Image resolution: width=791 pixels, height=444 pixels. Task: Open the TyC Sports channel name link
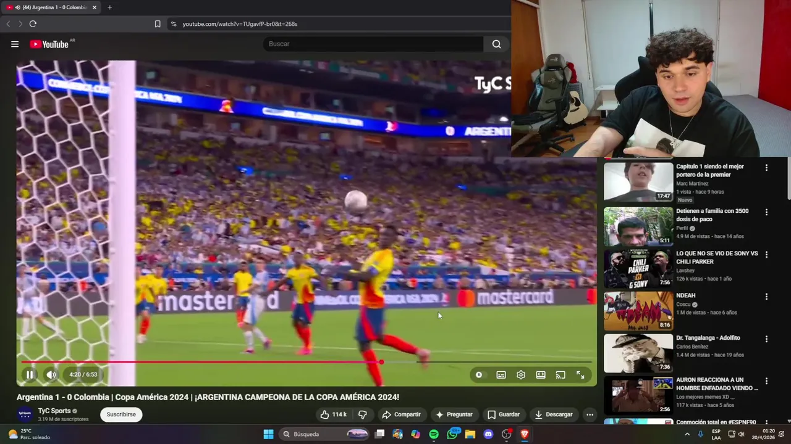54,411
